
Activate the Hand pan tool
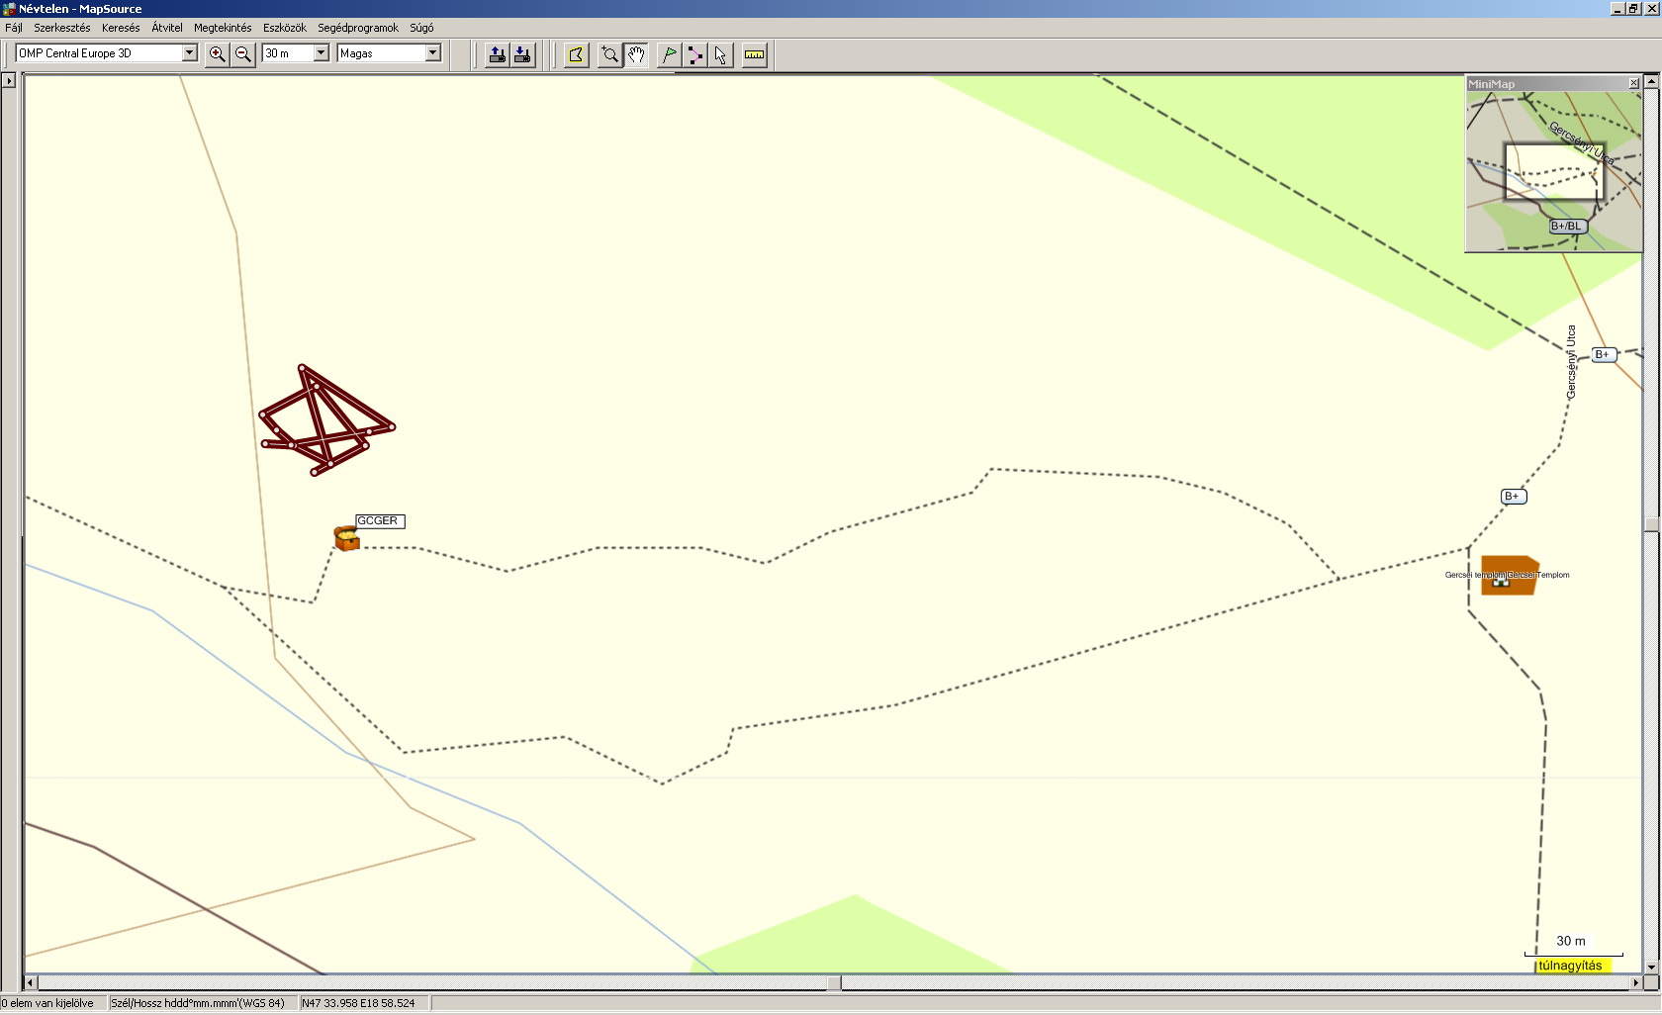tap(636, 54)
